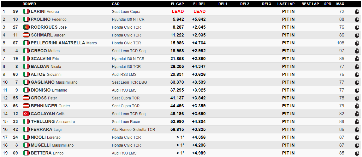Open lap times icon for GROSS Peter

coord(357,98)
